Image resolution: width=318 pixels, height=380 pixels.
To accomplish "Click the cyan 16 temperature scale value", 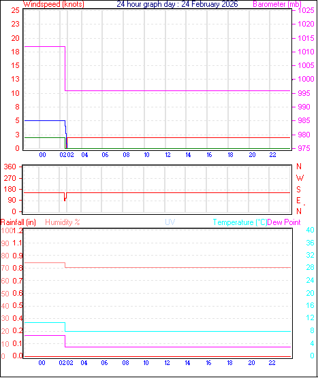I will pyautogui.click(x=310, y=305).
